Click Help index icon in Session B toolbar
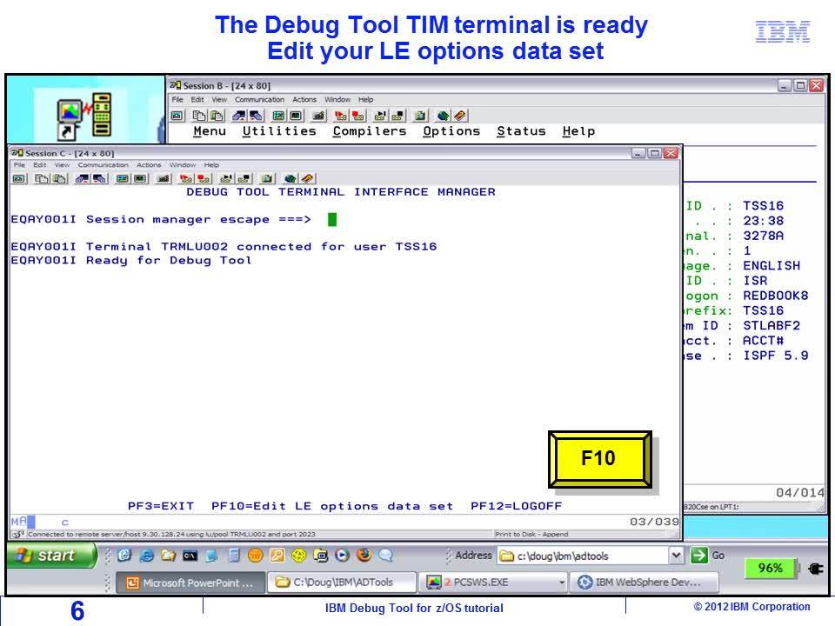 click(460, 116)
